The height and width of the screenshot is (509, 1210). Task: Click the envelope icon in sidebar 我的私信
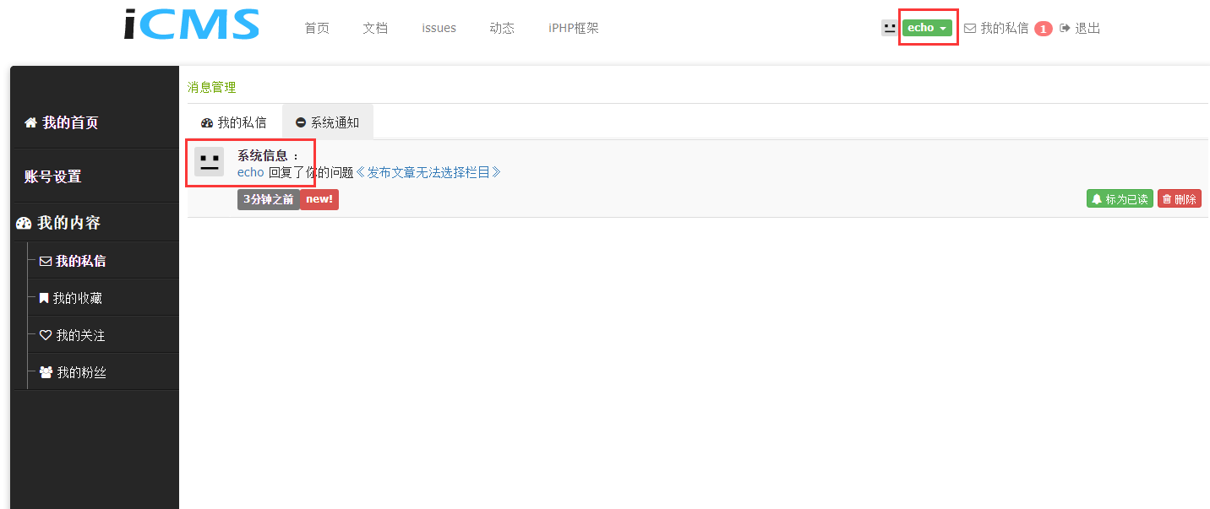coord(46,261)
